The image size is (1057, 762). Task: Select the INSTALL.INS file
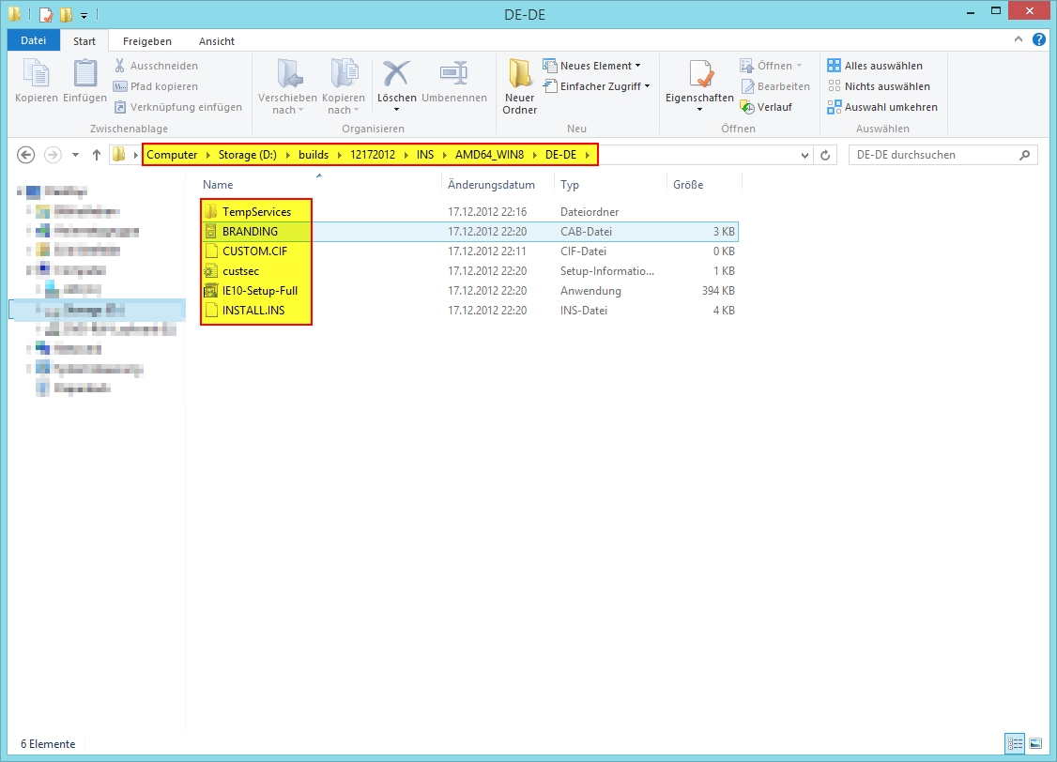point(253,311)
